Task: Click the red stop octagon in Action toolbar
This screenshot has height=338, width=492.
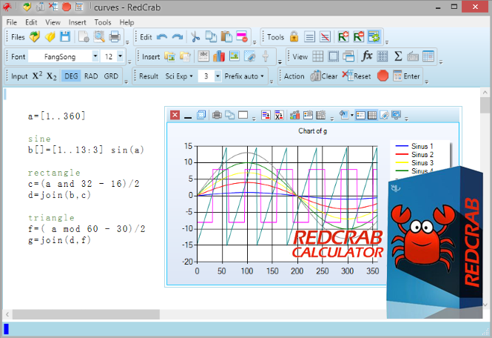Action: pos(383,76)
